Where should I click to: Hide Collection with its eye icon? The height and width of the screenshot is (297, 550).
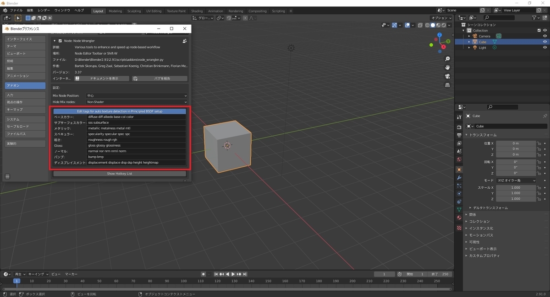(545, 30)
